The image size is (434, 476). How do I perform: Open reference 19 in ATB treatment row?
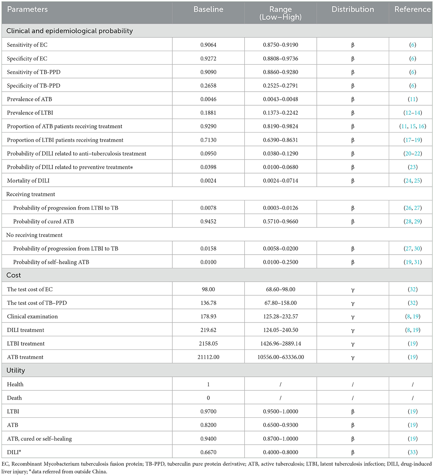[413, 357]
